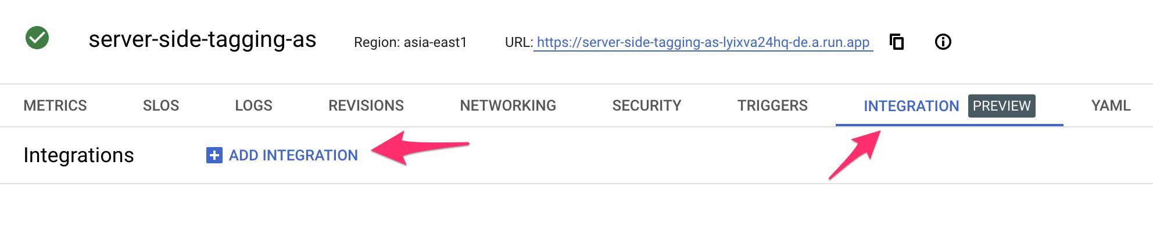Screen dimensions: 1153x227
Task: Click the Region asia-east1 label
Action: tap(410, 42)
